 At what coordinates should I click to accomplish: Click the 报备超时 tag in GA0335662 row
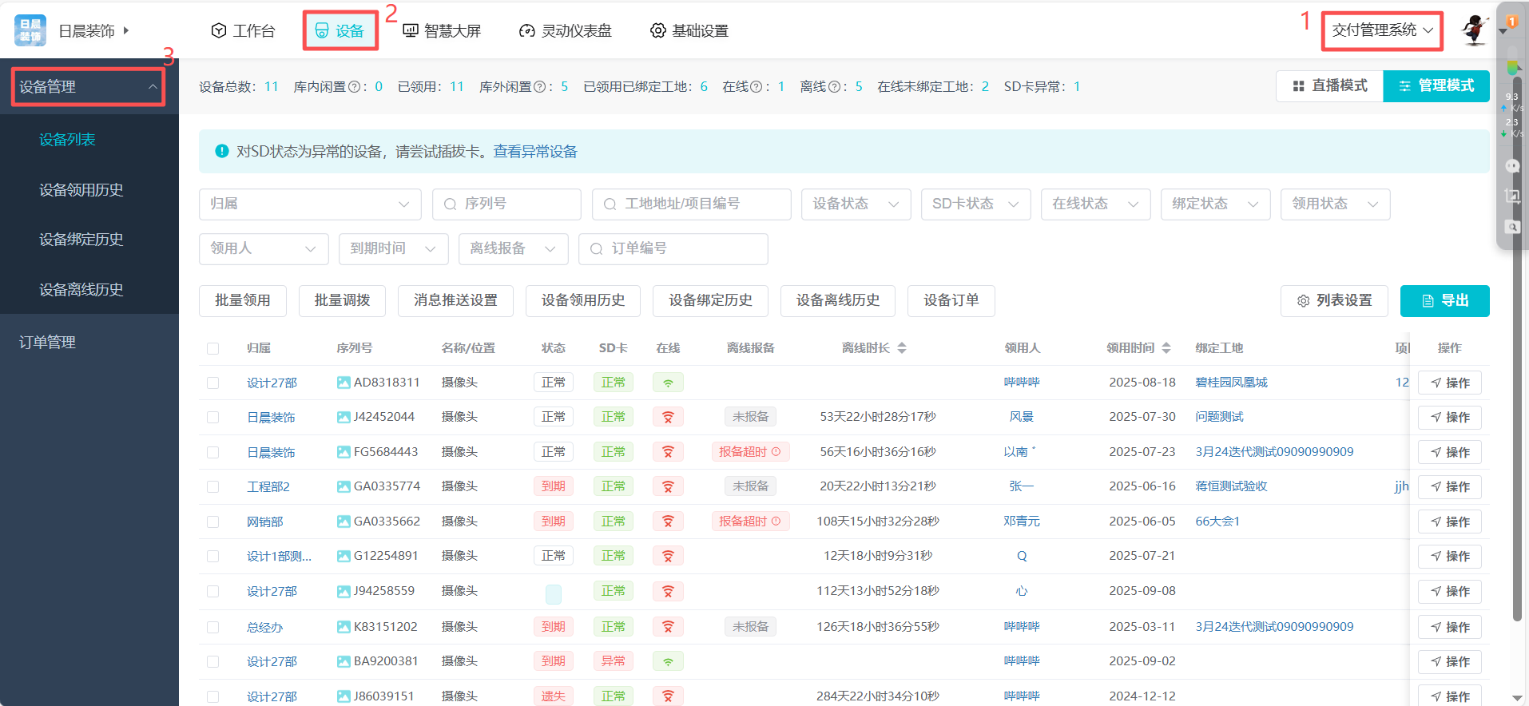[750, 522]
